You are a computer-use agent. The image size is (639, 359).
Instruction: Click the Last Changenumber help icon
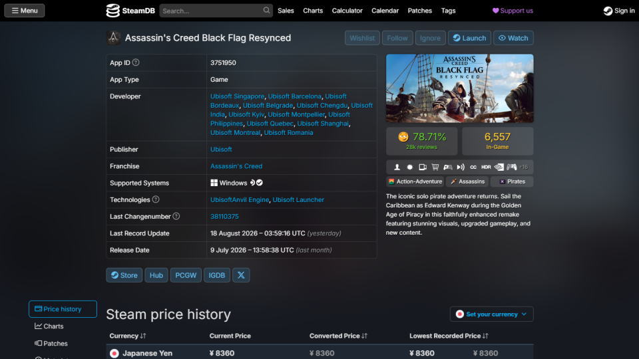(176, 216)
